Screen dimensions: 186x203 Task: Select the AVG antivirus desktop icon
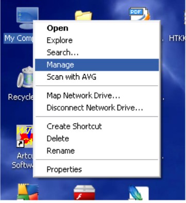(28, 192)
